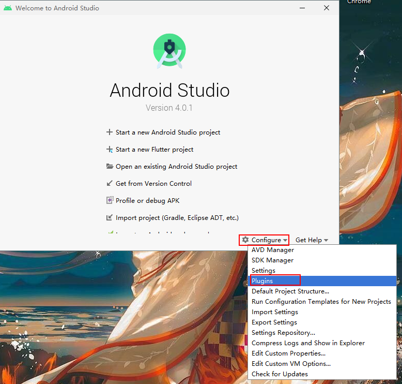Screen dimensions: 402x384
Task: Select Profile or debug APK
Action: pyautogui.click(x=147, y=201)
